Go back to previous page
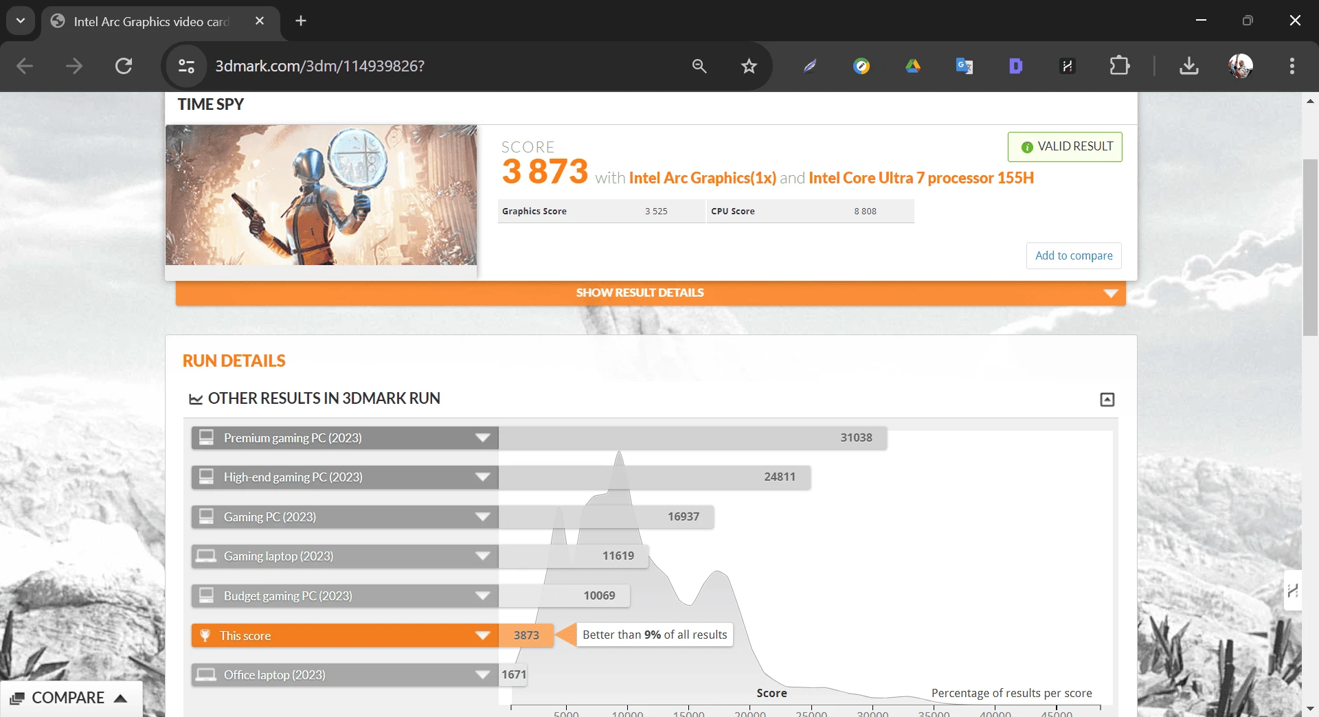Viewport: 1319px width, 717px height. pos(25,66)
